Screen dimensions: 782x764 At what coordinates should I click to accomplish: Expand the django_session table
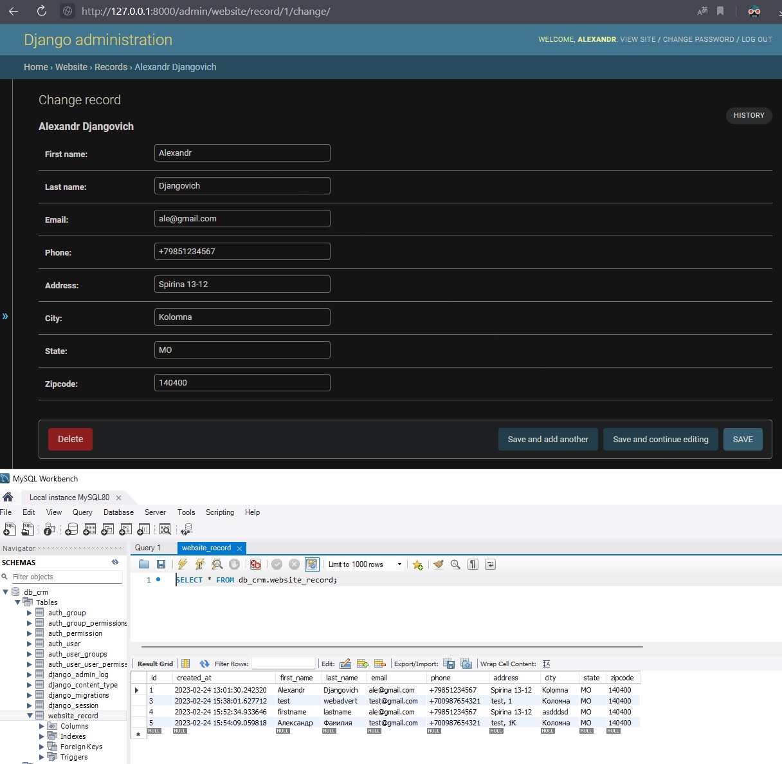(x=30, y=705)
